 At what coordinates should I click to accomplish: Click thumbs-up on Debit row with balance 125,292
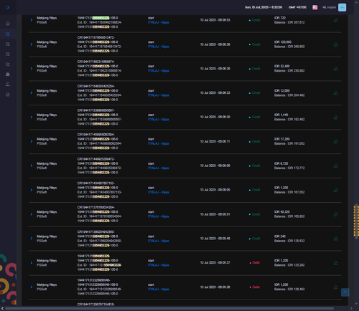click(336, 263)
